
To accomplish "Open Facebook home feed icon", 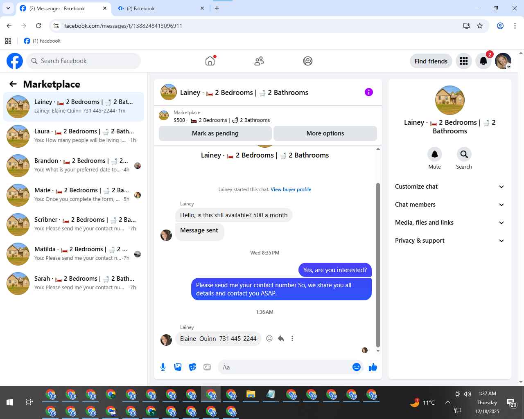I will click(210, 61).
